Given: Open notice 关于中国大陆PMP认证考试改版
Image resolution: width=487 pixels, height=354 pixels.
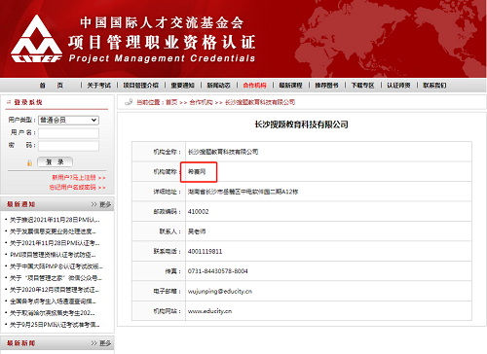Looking at the screenshot, I should pos(56,266).
